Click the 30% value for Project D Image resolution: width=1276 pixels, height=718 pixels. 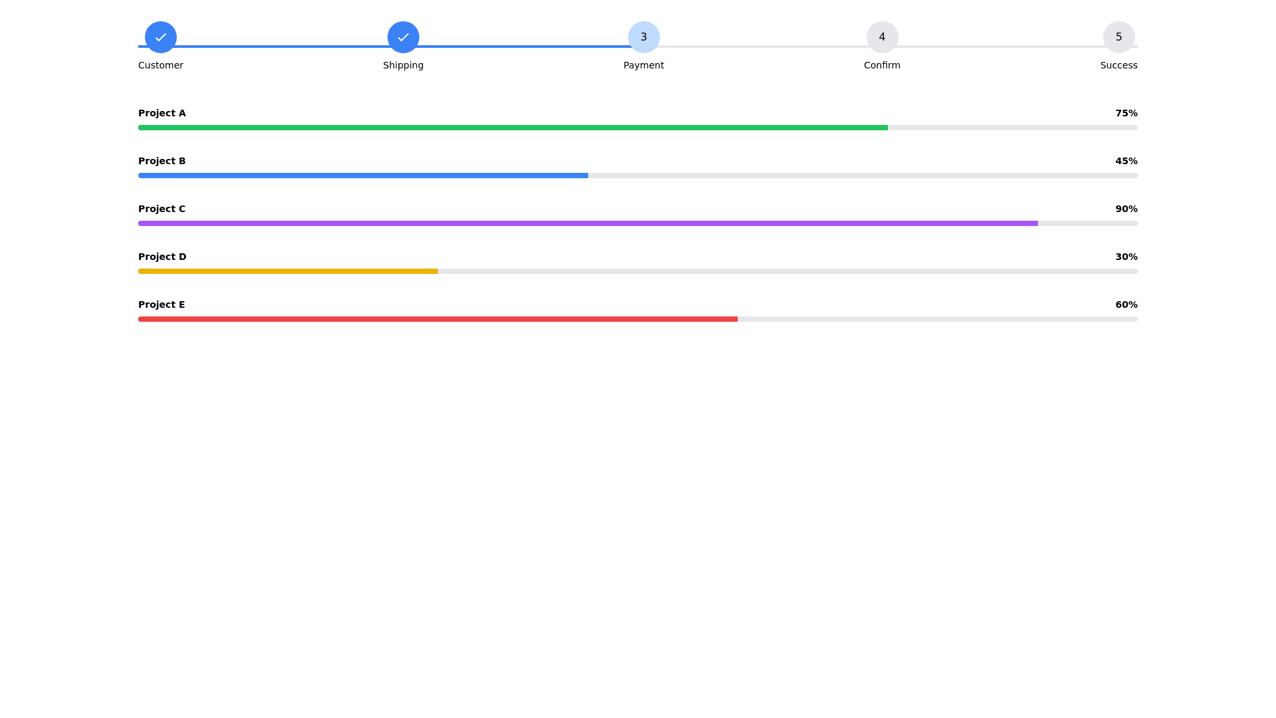[1126, 257]
